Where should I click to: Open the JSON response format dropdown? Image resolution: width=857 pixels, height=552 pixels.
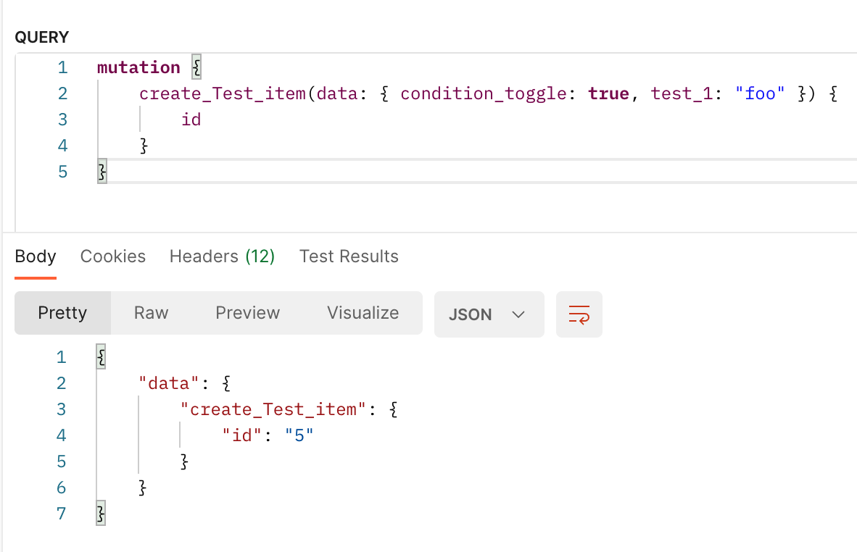point(489,314)
